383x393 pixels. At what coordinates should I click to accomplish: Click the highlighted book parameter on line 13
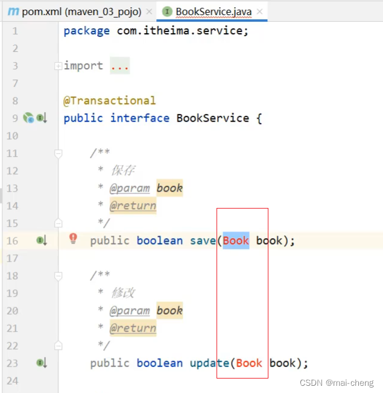pyautogui.click(x=170, y=188)
